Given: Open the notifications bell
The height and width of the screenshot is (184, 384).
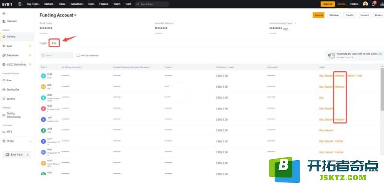Looking at the screenshot, I should [373, 4].
